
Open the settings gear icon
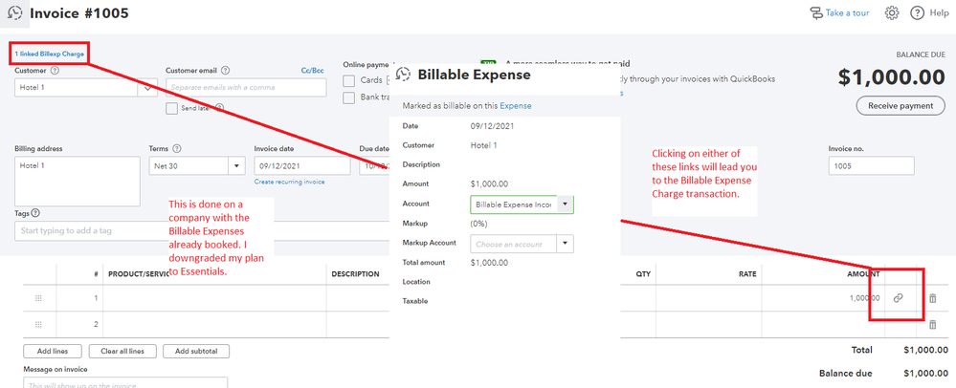pos(891,12)
